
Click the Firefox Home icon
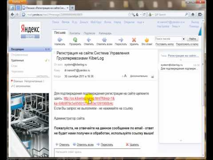[x=193, y=14]
